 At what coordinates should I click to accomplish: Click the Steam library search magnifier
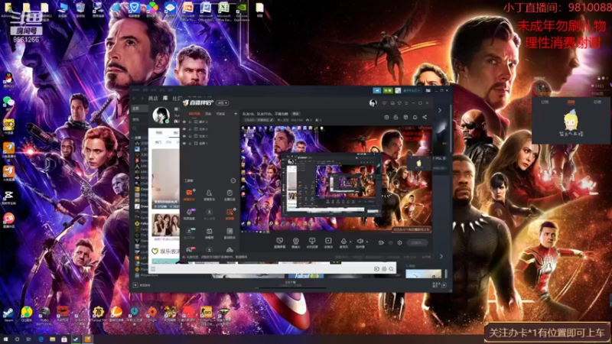[135, 128]
